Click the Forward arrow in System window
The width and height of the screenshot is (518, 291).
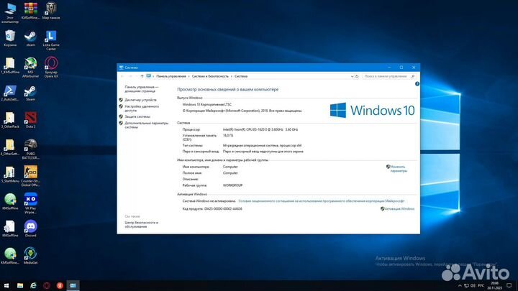pos(130,76)
